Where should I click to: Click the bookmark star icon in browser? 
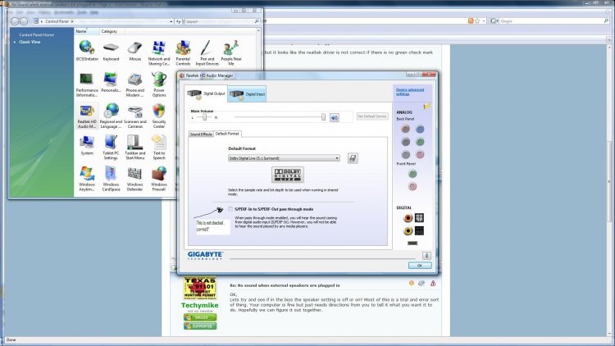click(477, 20)
